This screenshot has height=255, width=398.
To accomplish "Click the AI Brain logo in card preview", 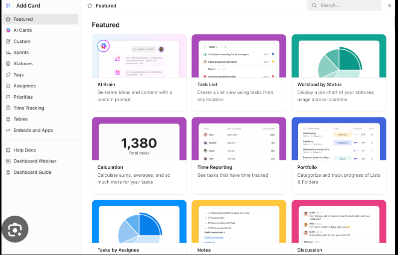I will coord(103,46).
